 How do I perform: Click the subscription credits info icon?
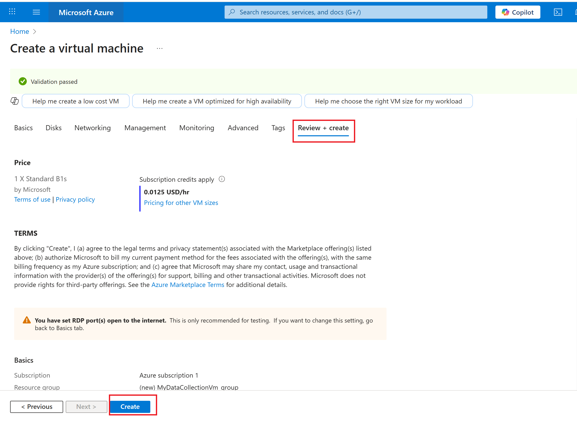[222, 179]
